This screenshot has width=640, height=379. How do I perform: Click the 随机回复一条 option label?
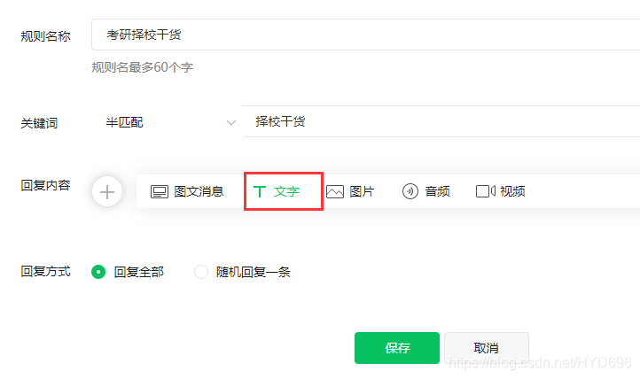click(x=253, y=272)
